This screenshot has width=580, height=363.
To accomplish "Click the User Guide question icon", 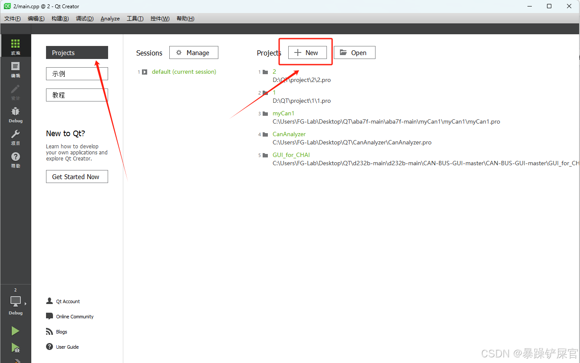I will [x=49, y=347].
